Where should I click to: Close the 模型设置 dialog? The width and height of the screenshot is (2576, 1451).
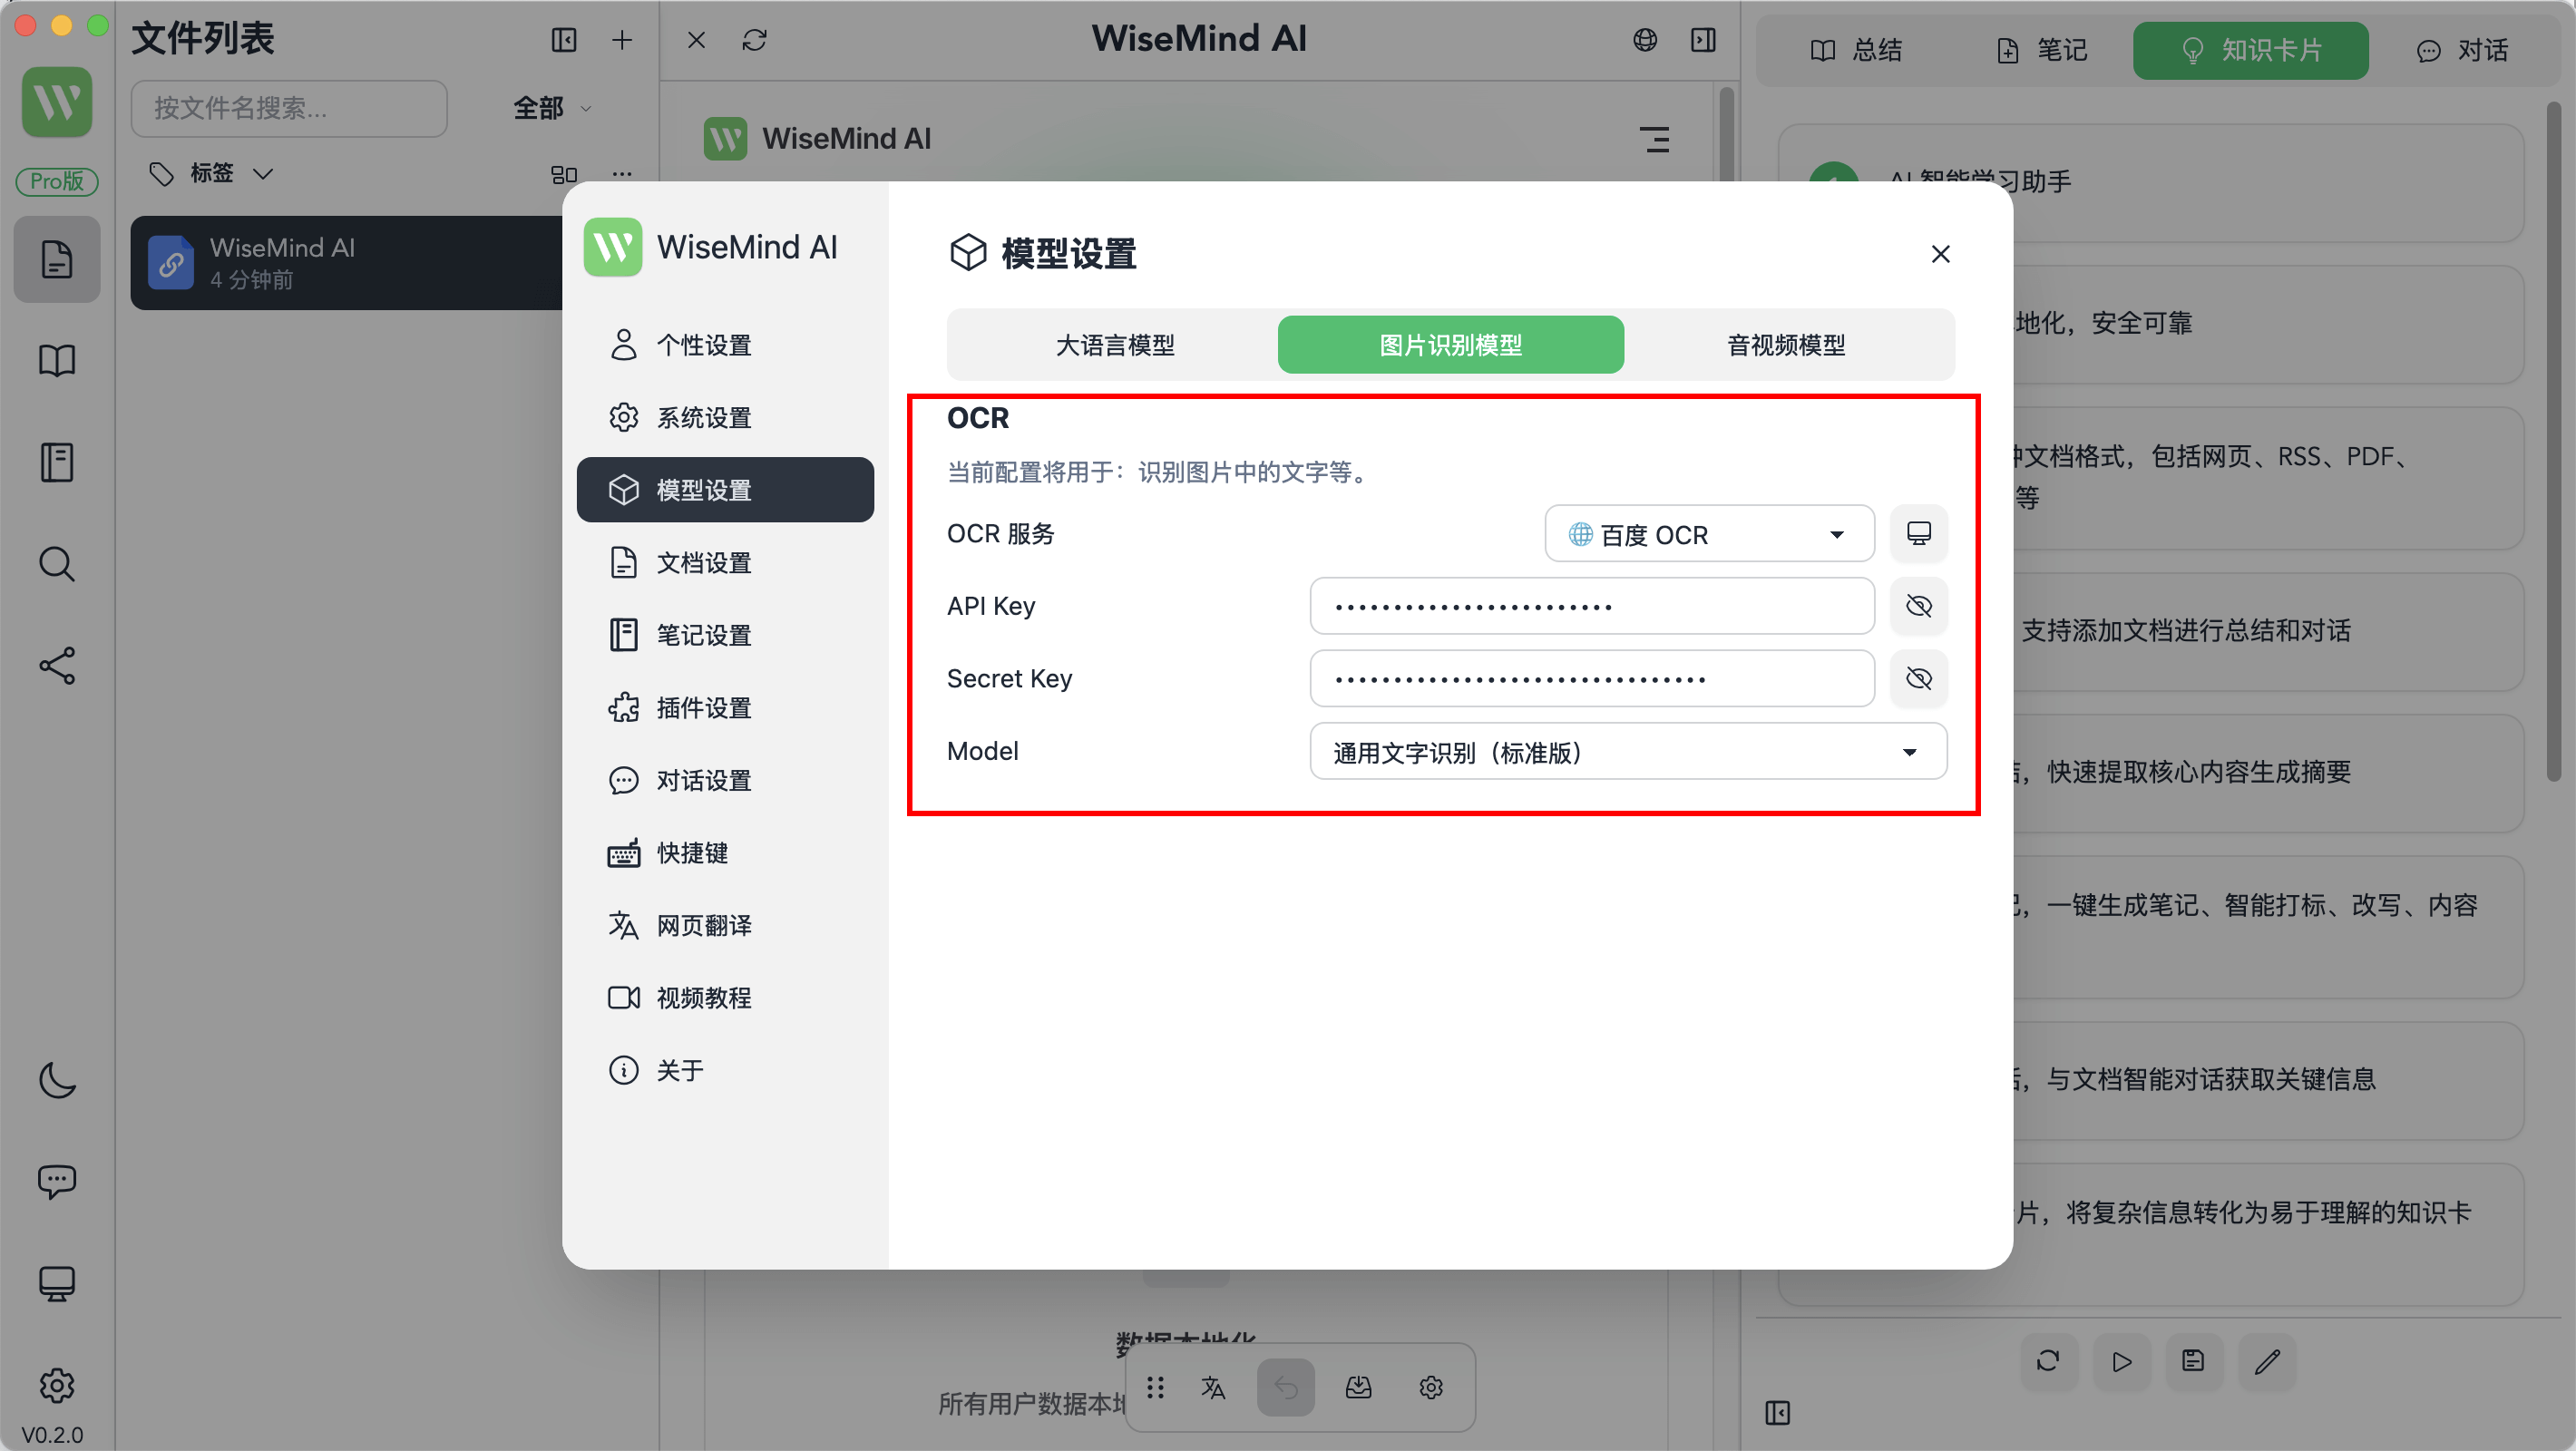pyautogui.click(x=1941, y=254)
